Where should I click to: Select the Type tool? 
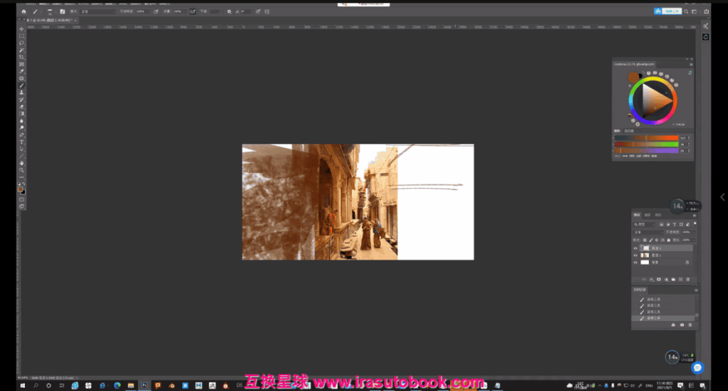(22, 141)
